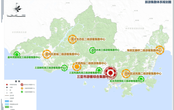Click the label 育才生态区二级游客集散中心
The height and width of the screenshot is (110, 174).
click(x=88, y=39)
